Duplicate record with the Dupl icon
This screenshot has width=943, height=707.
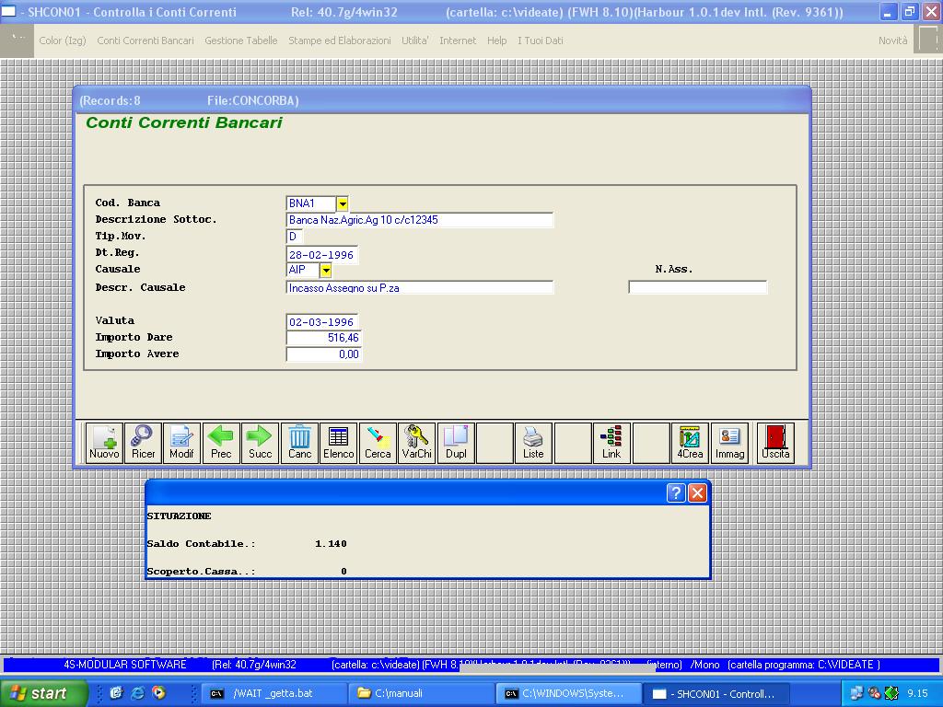(456, 443)
